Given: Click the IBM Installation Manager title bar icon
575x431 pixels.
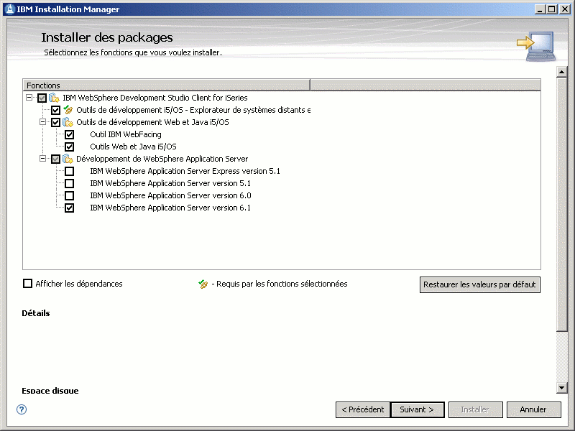Looking at the screenshot, I should point(10,9).
